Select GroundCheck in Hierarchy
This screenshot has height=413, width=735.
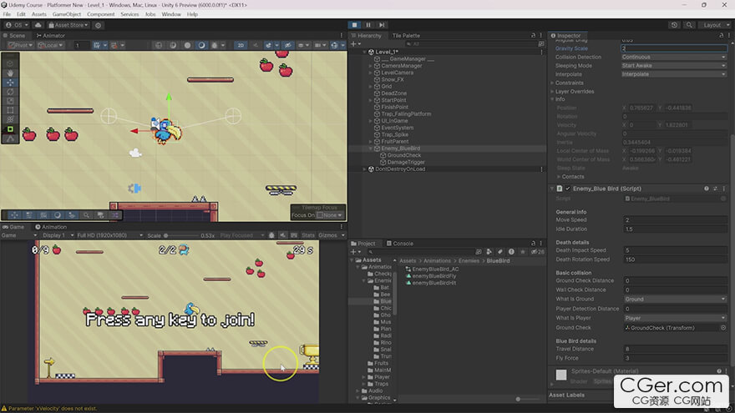[404, 155]
